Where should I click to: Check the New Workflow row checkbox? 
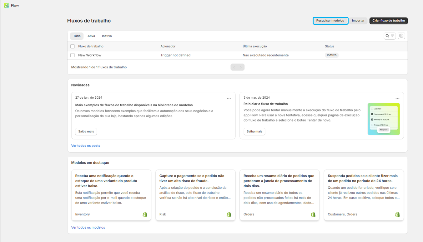[73, 55]
